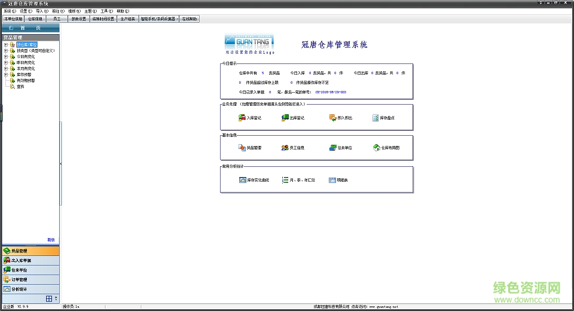Click the 企业版 V2.9.9 version text

16,307
